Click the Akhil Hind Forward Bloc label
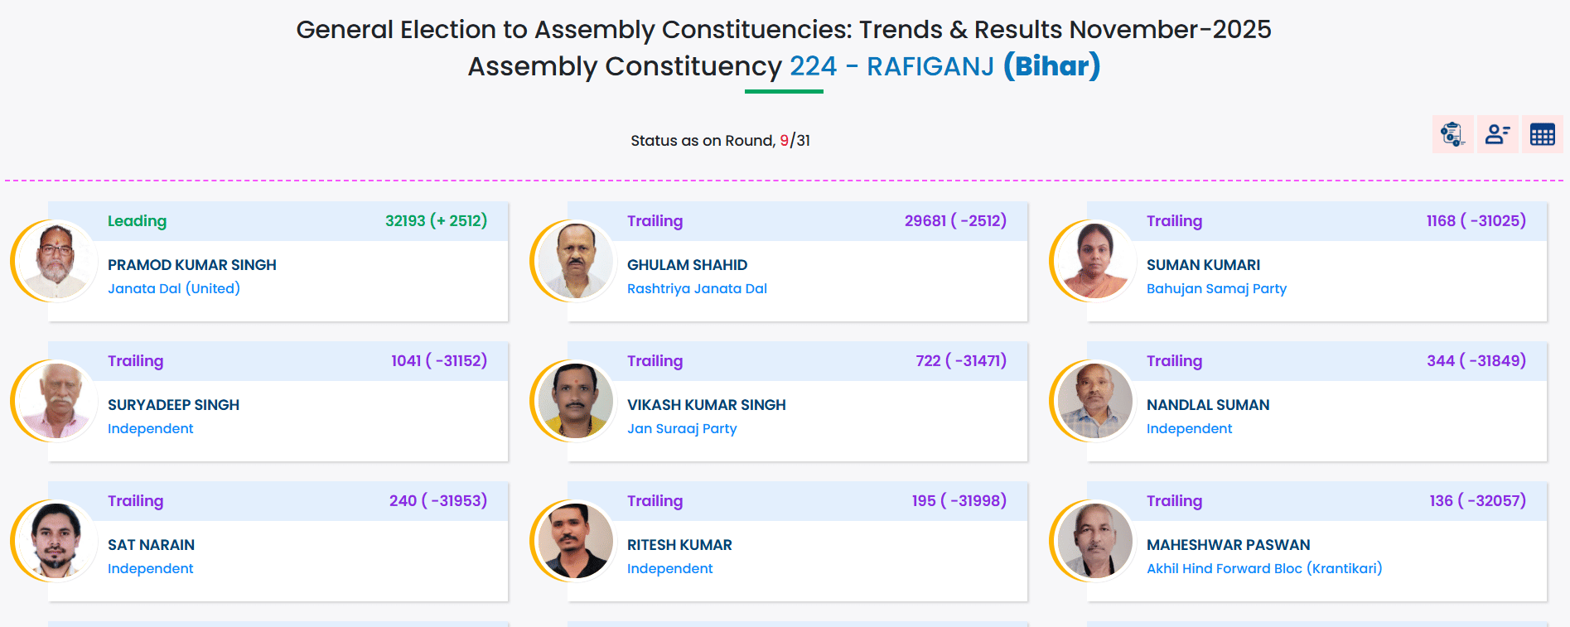Image resolution: width=1570 pixels, height=627 pixels. (1263, 568)
